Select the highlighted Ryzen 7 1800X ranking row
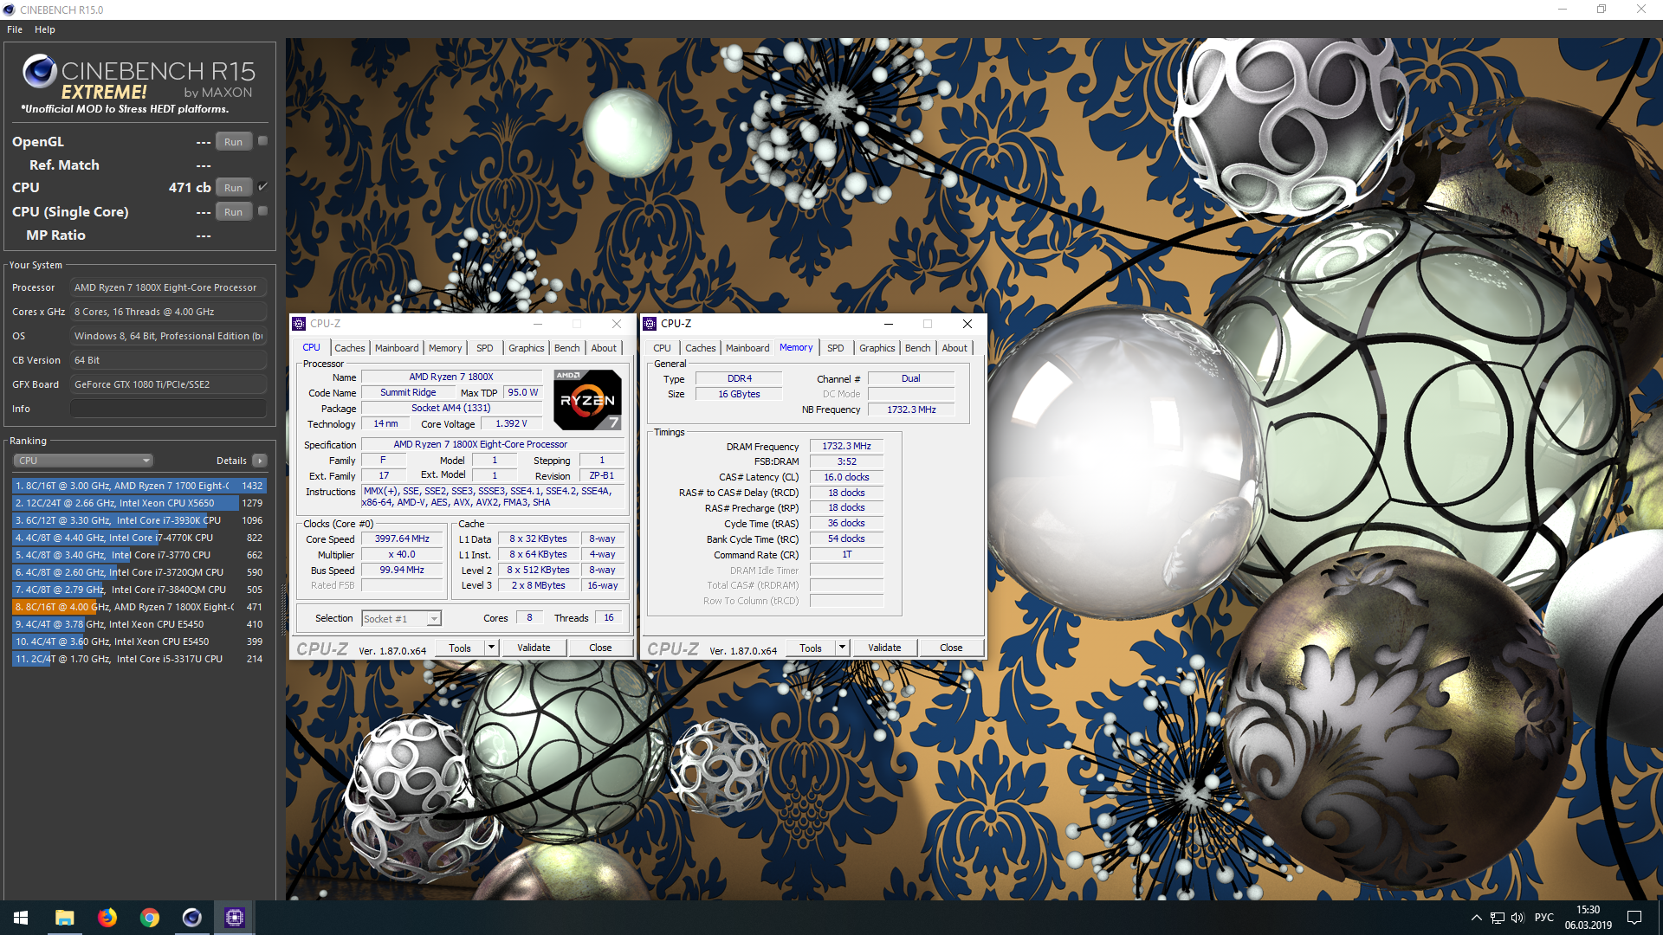Screen dimensions: 1663x935 (x=139, y=607)
